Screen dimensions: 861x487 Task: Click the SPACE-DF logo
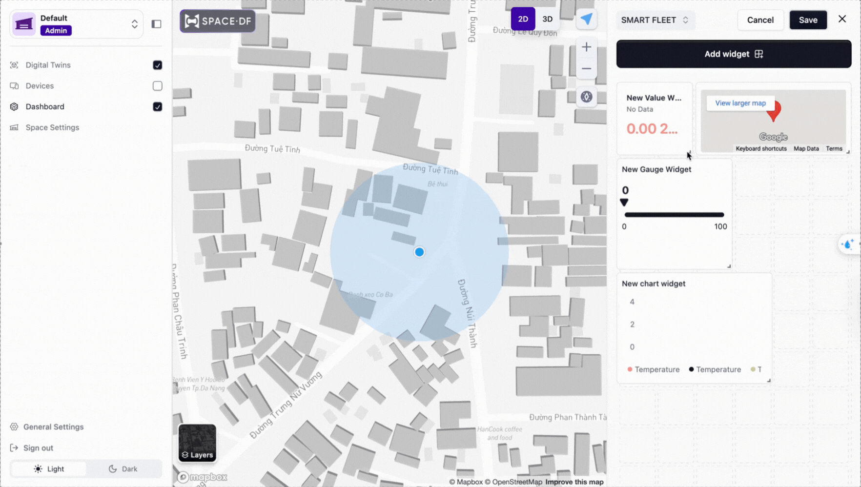[218, 21]
